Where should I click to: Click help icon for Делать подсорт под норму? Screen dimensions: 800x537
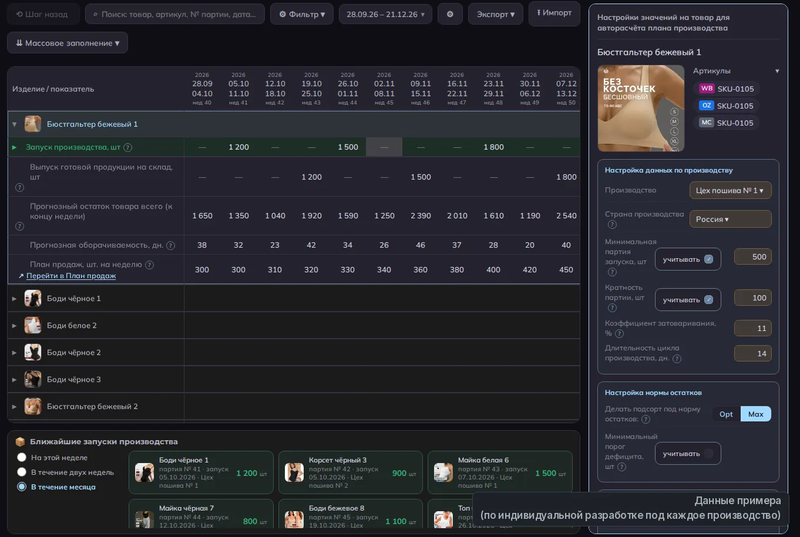pos(646,419)
